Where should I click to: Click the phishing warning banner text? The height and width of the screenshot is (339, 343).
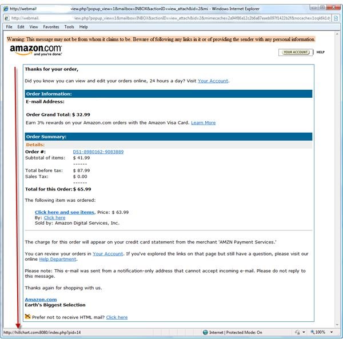click(x=161, y=39)
